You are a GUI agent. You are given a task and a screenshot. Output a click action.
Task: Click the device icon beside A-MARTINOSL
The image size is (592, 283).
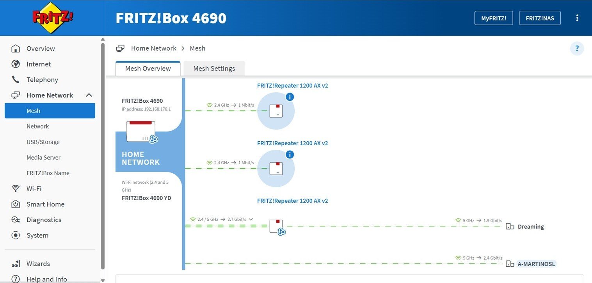(510, 264)
